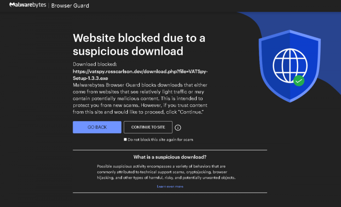Click the "Website blocked" main heading
Viewport: 341px width, 207px height.
[x=139, y=44]
